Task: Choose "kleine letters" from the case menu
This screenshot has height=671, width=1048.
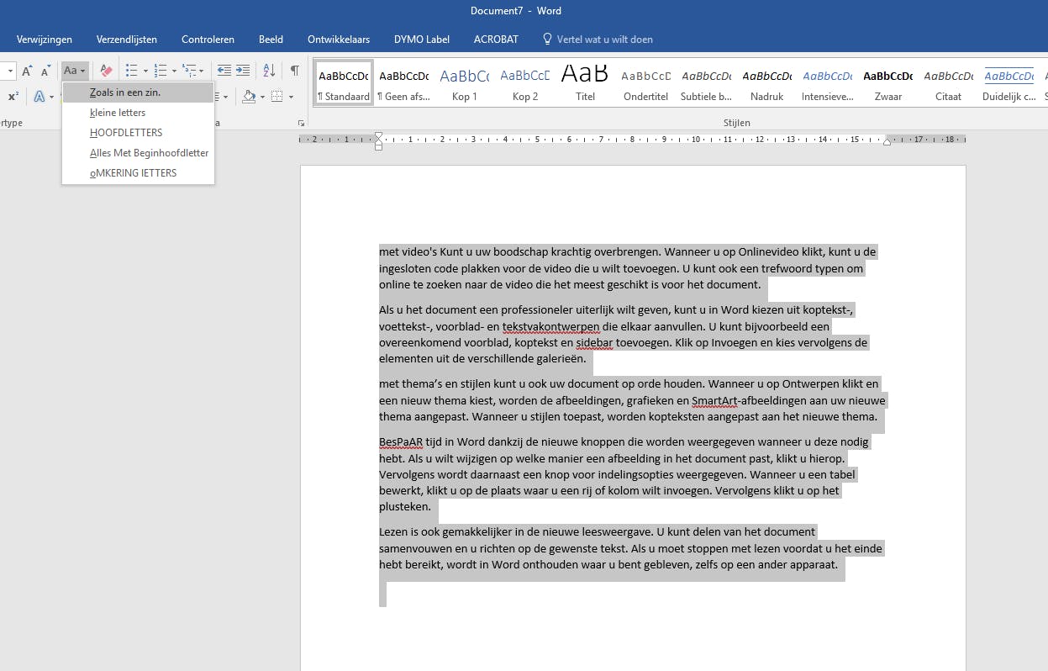Action: (x=118, y=113)
